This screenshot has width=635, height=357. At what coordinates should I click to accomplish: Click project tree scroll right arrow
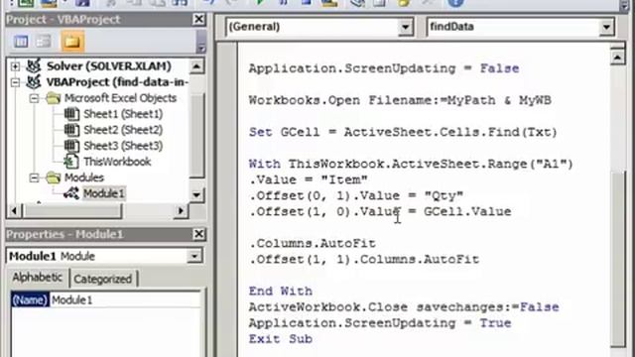[181, 210]
